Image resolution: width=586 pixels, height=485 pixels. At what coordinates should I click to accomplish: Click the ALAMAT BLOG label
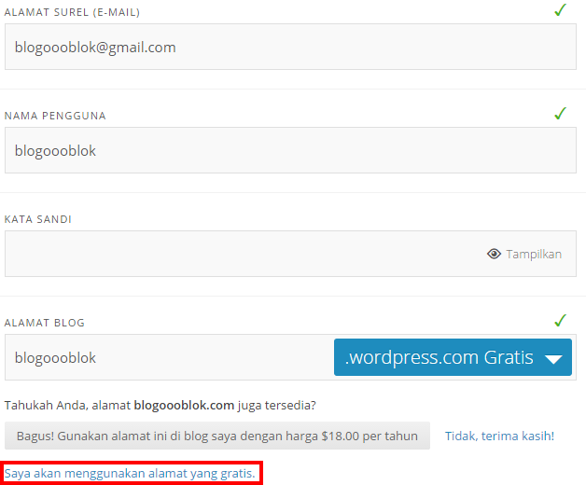tap(45, 323)
